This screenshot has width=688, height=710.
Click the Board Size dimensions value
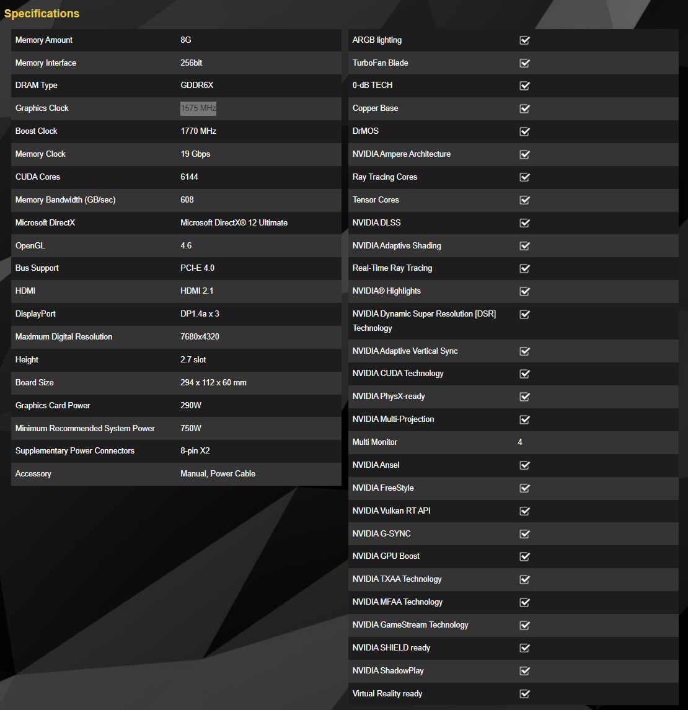213,383
